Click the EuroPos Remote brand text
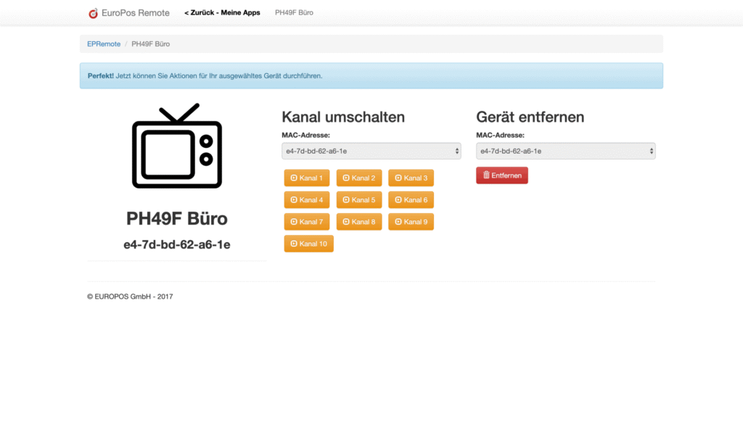Screen dimensions: 743x440 pyautogui.click(x=136, y=13)
